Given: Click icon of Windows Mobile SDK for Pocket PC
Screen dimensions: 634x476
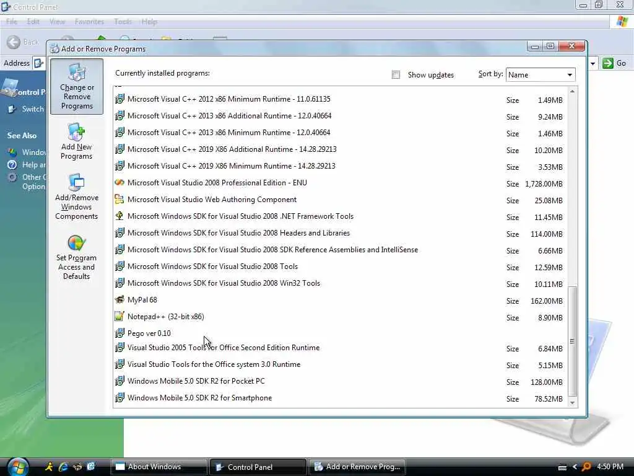Looking at the screenshot, I should point(119,381).
